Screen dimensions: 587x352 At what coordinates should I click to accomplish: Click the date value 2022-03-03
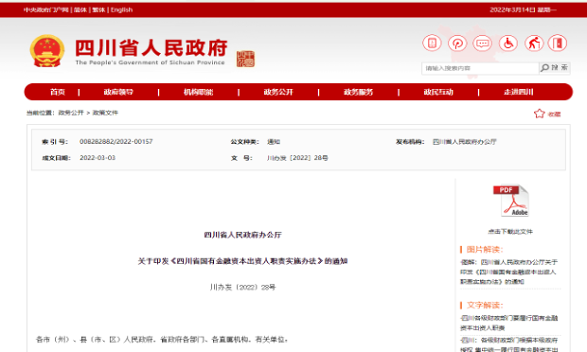tap(98, 158)
